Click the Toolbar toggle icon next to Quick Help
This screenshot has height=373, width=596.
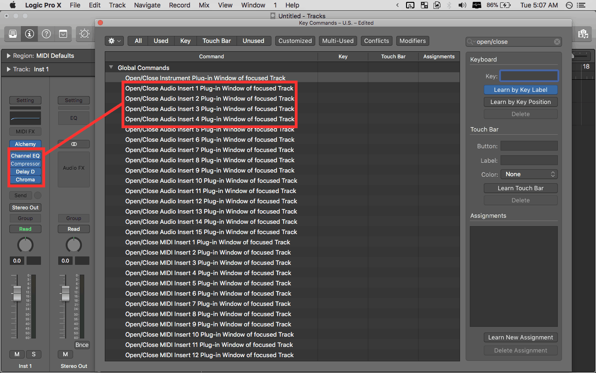pyautogui.click(x=63, y=34)
